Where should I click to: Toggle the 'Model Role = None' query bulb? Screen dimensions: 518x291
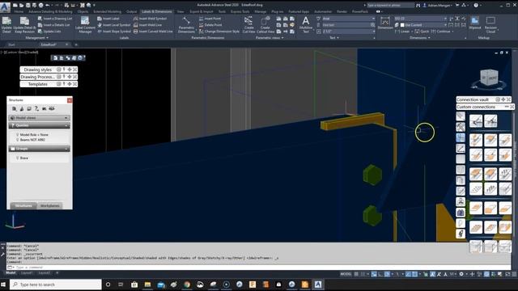pos(18,135)
